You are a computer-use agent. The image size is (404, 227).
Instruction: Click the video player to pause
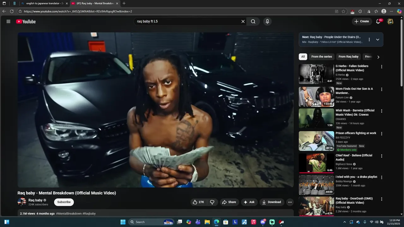click(156, 110)
